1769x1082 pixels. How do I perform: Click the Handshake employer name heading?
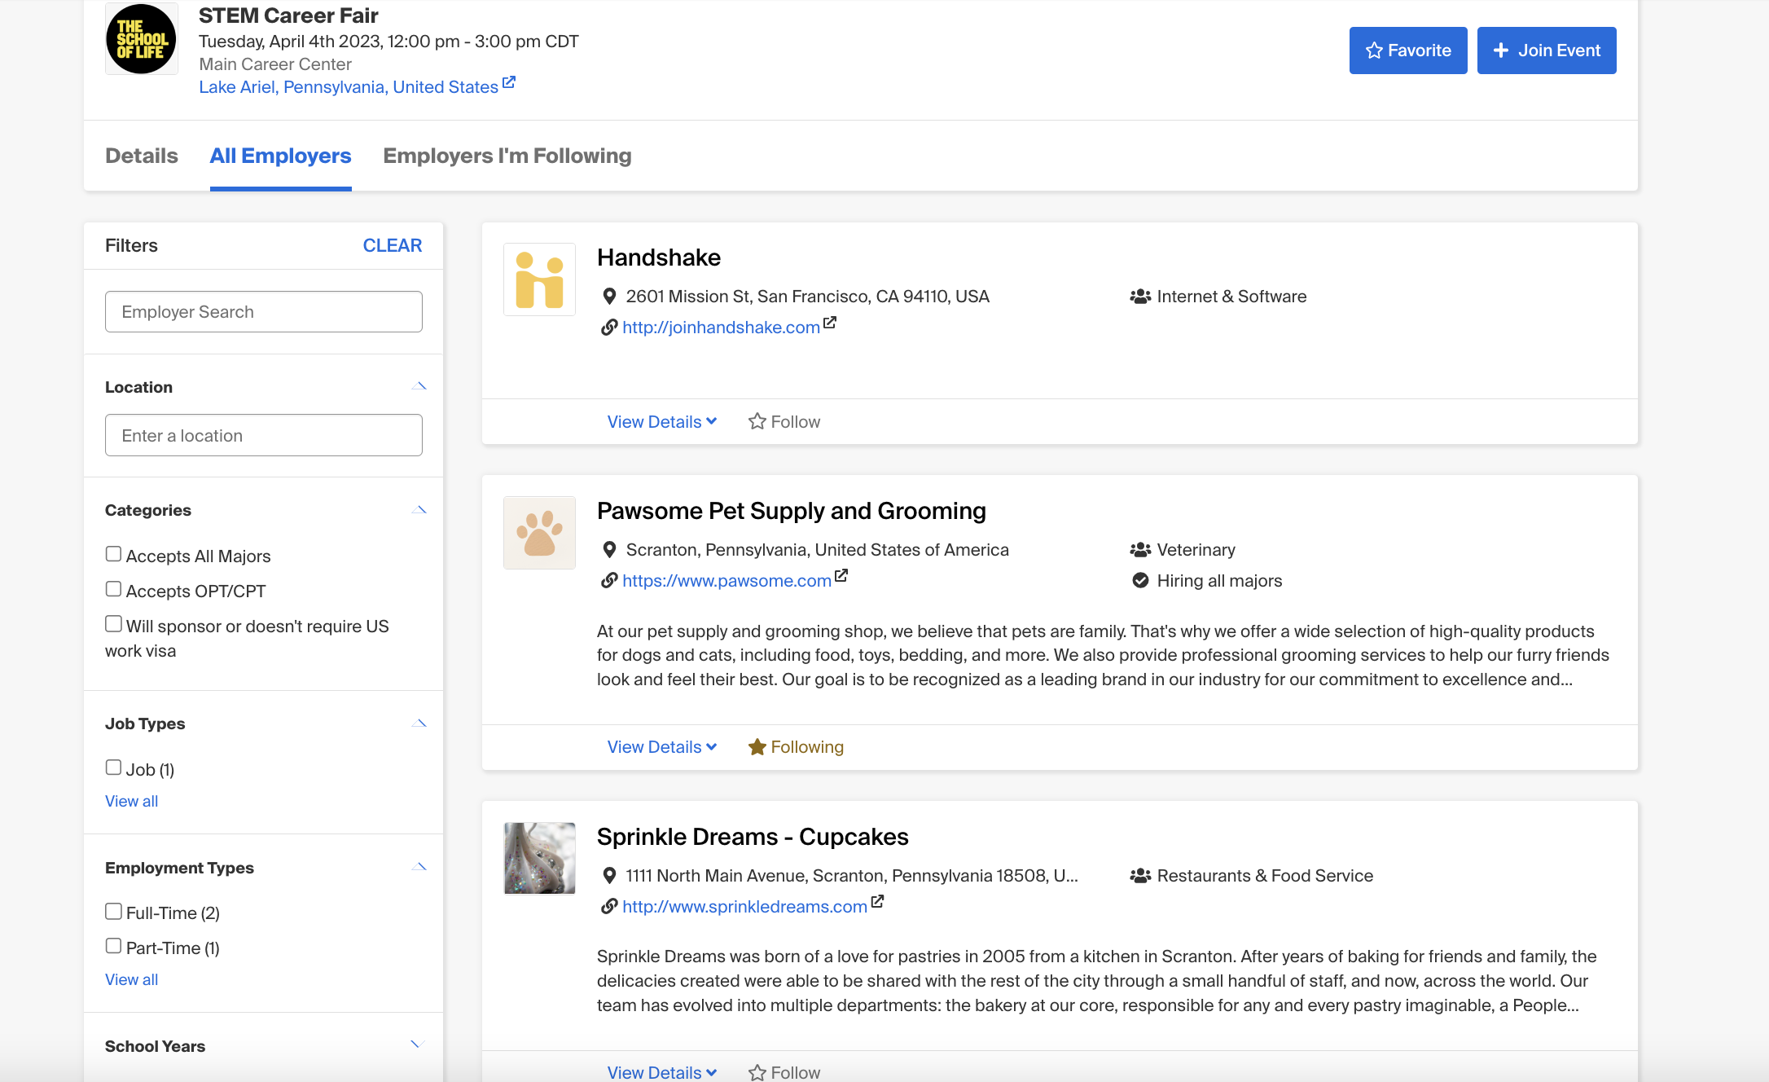click(x=659, y=257)
